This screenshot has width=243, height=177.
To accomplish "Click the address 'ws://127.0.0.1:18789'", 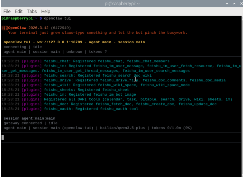I will click(x=60, y=42).
